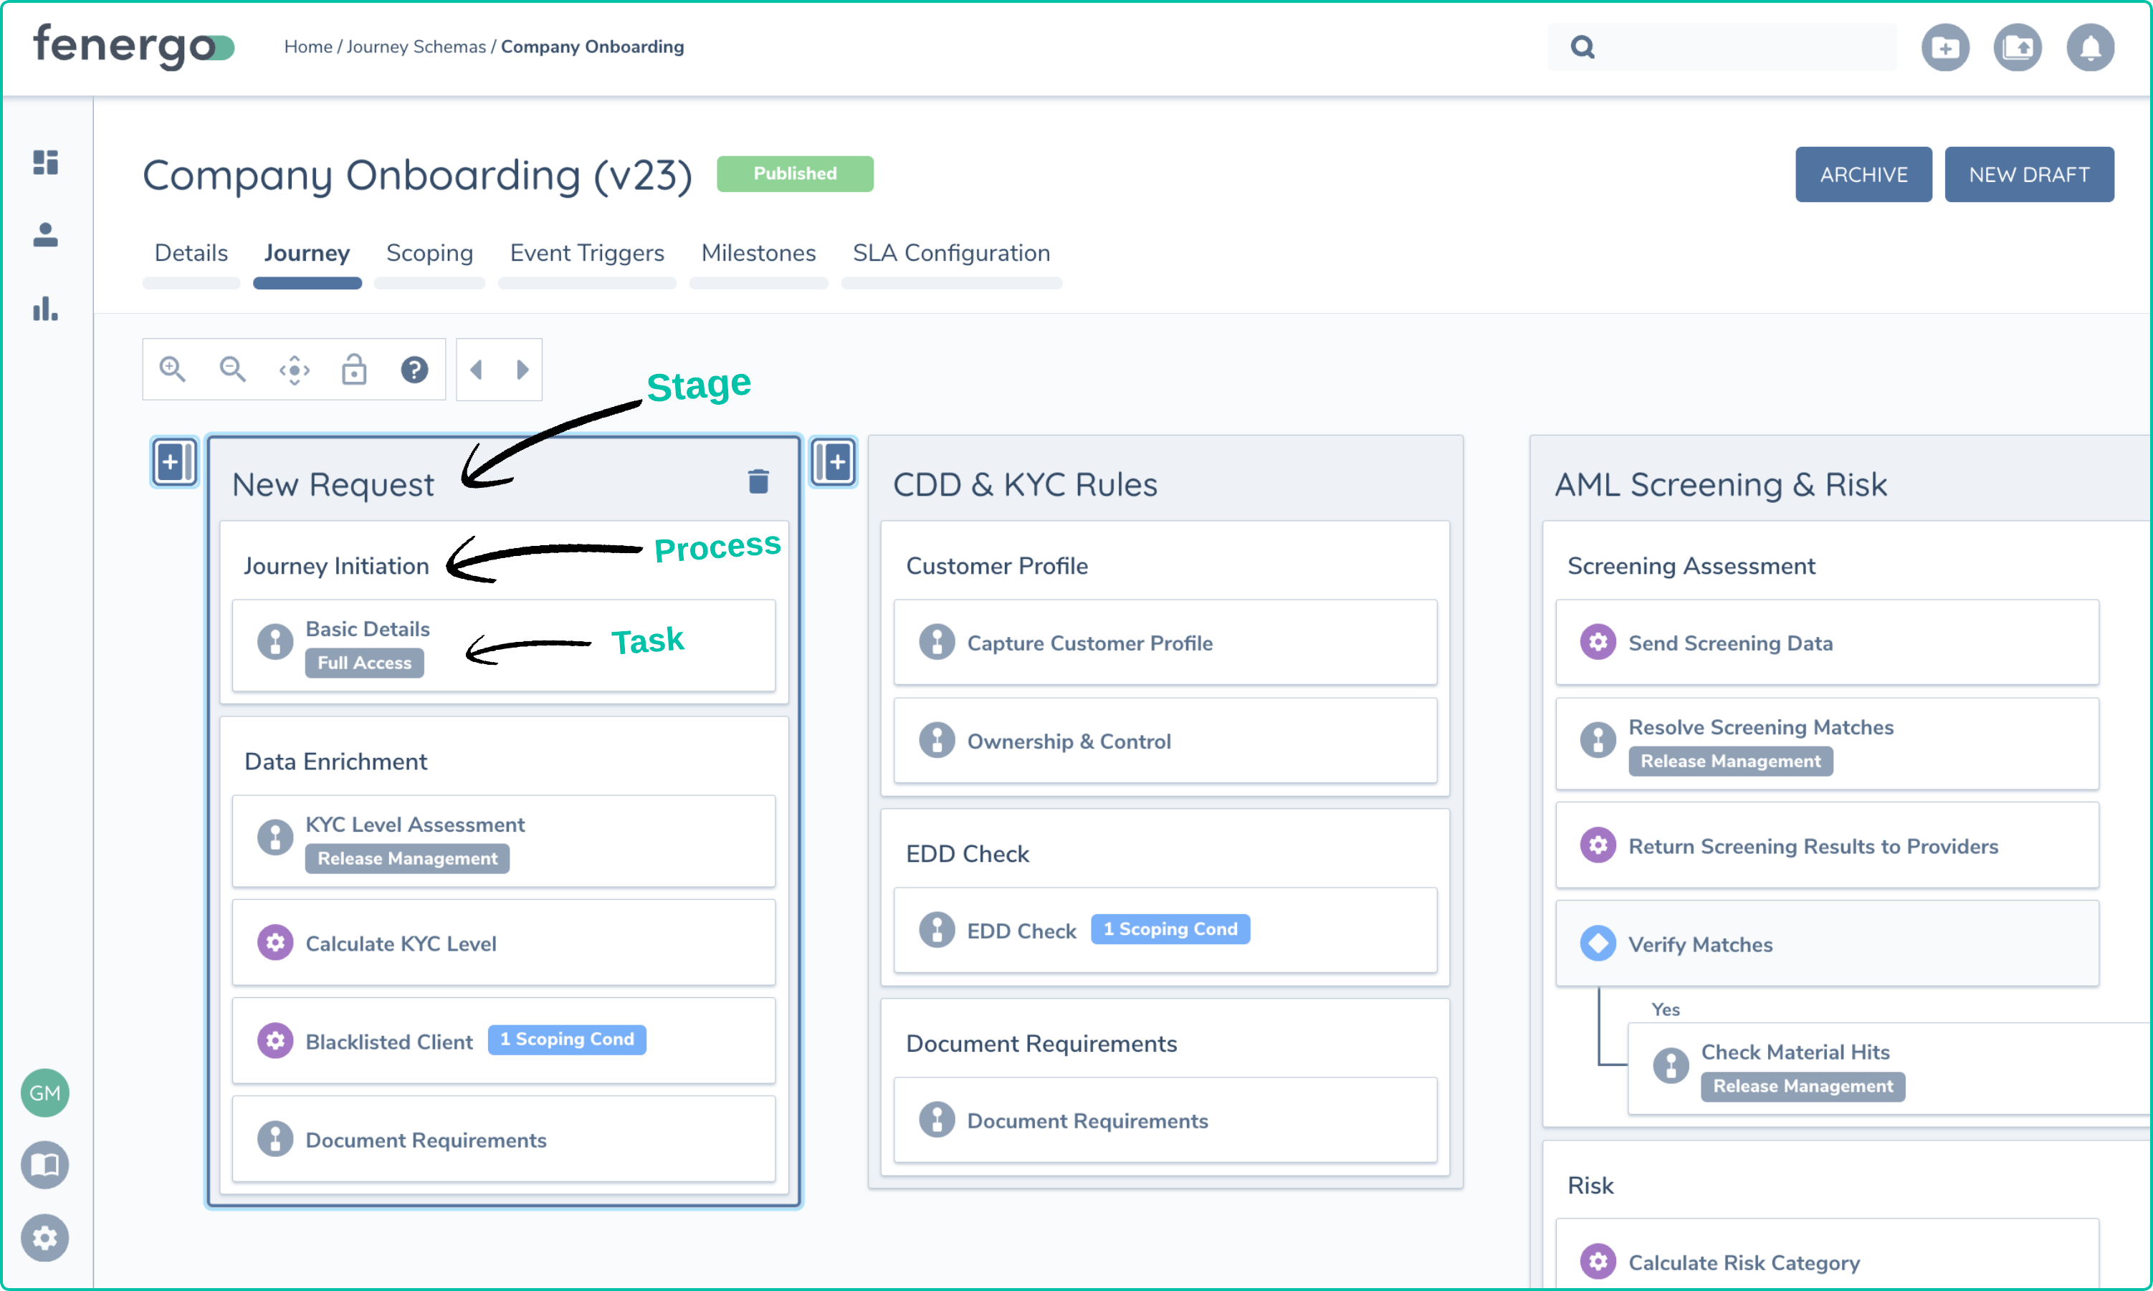Open the help question mark icon
2153x1291 pixels.
coord(414,370)
